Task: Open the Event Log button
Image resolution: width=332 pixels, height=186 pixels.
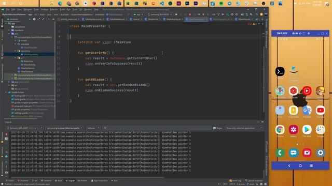Action: tap(235, 181)
